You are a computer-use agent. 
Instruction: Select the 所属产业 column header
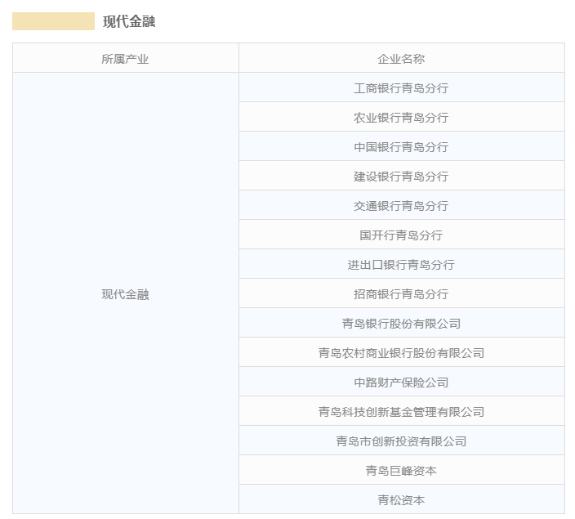click(126, 59)
